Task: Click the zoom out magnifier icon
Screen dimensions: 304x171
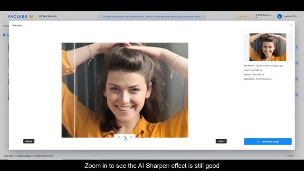Action: 131,137
